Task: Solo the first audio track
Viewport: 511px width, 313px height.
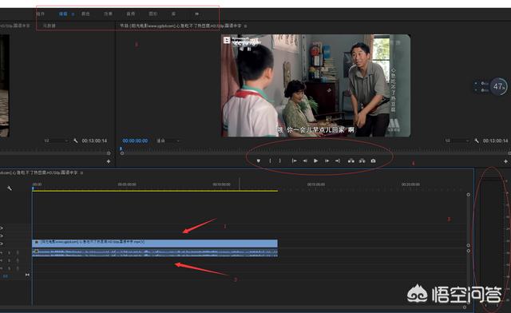Action: (x=10, y=252)
